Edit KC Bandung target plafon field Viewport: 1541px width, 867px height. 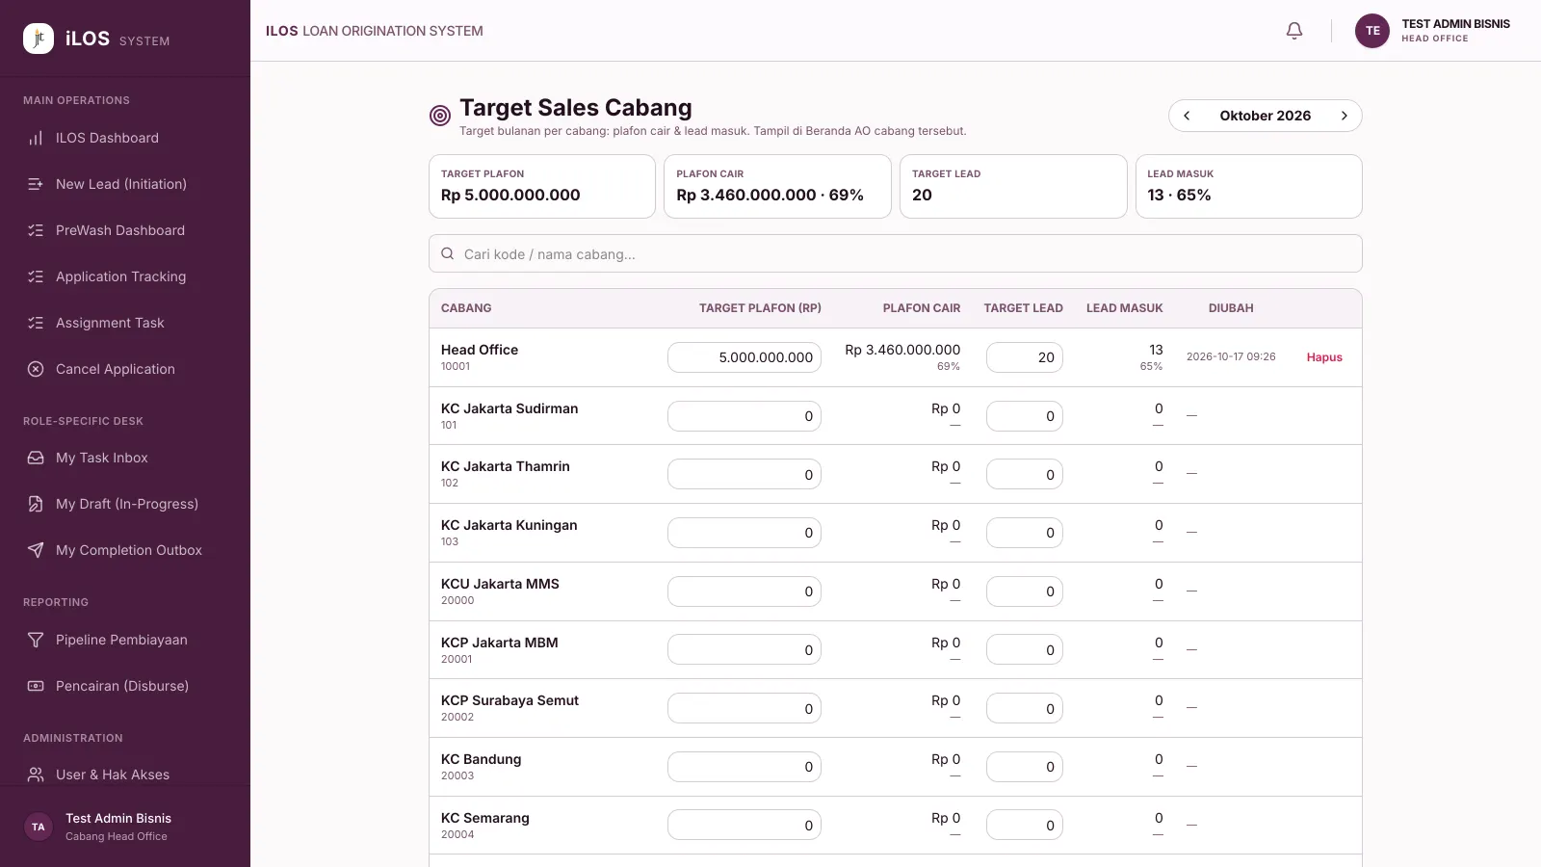pos(744,767)
